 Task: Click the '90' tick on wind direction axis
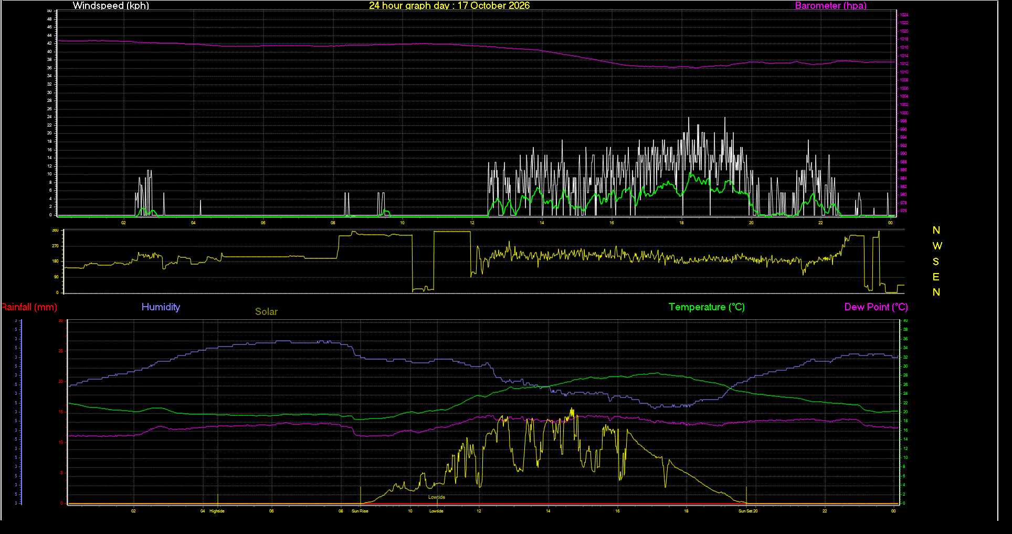pos(56,277)
